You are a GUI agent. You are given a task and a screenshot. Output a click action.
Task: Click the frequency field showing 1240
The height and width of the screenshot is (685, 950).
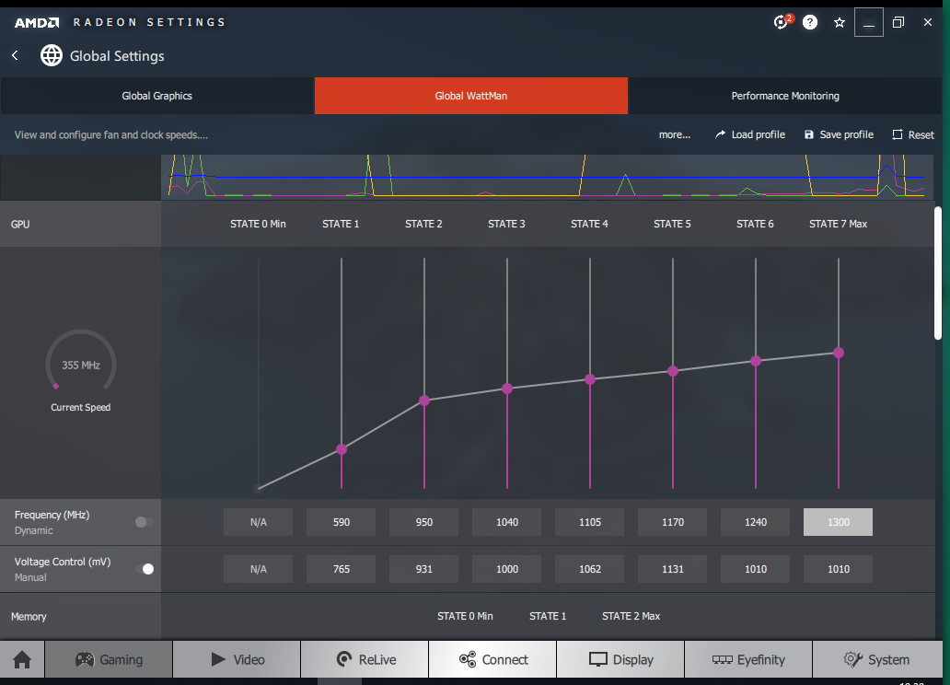point(756,522)
